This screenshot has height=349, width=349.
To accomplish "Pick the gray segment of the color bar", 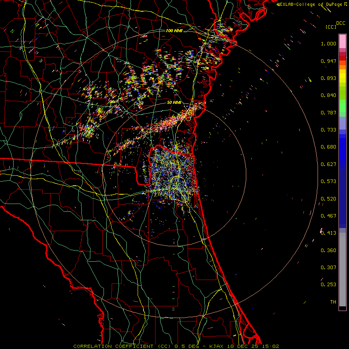I will click(342, 270).
